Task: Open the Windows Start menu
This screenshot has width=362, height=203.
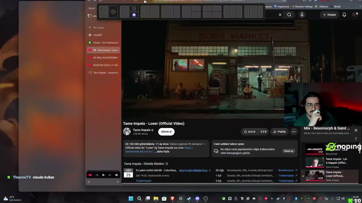Action: (131, 198)
